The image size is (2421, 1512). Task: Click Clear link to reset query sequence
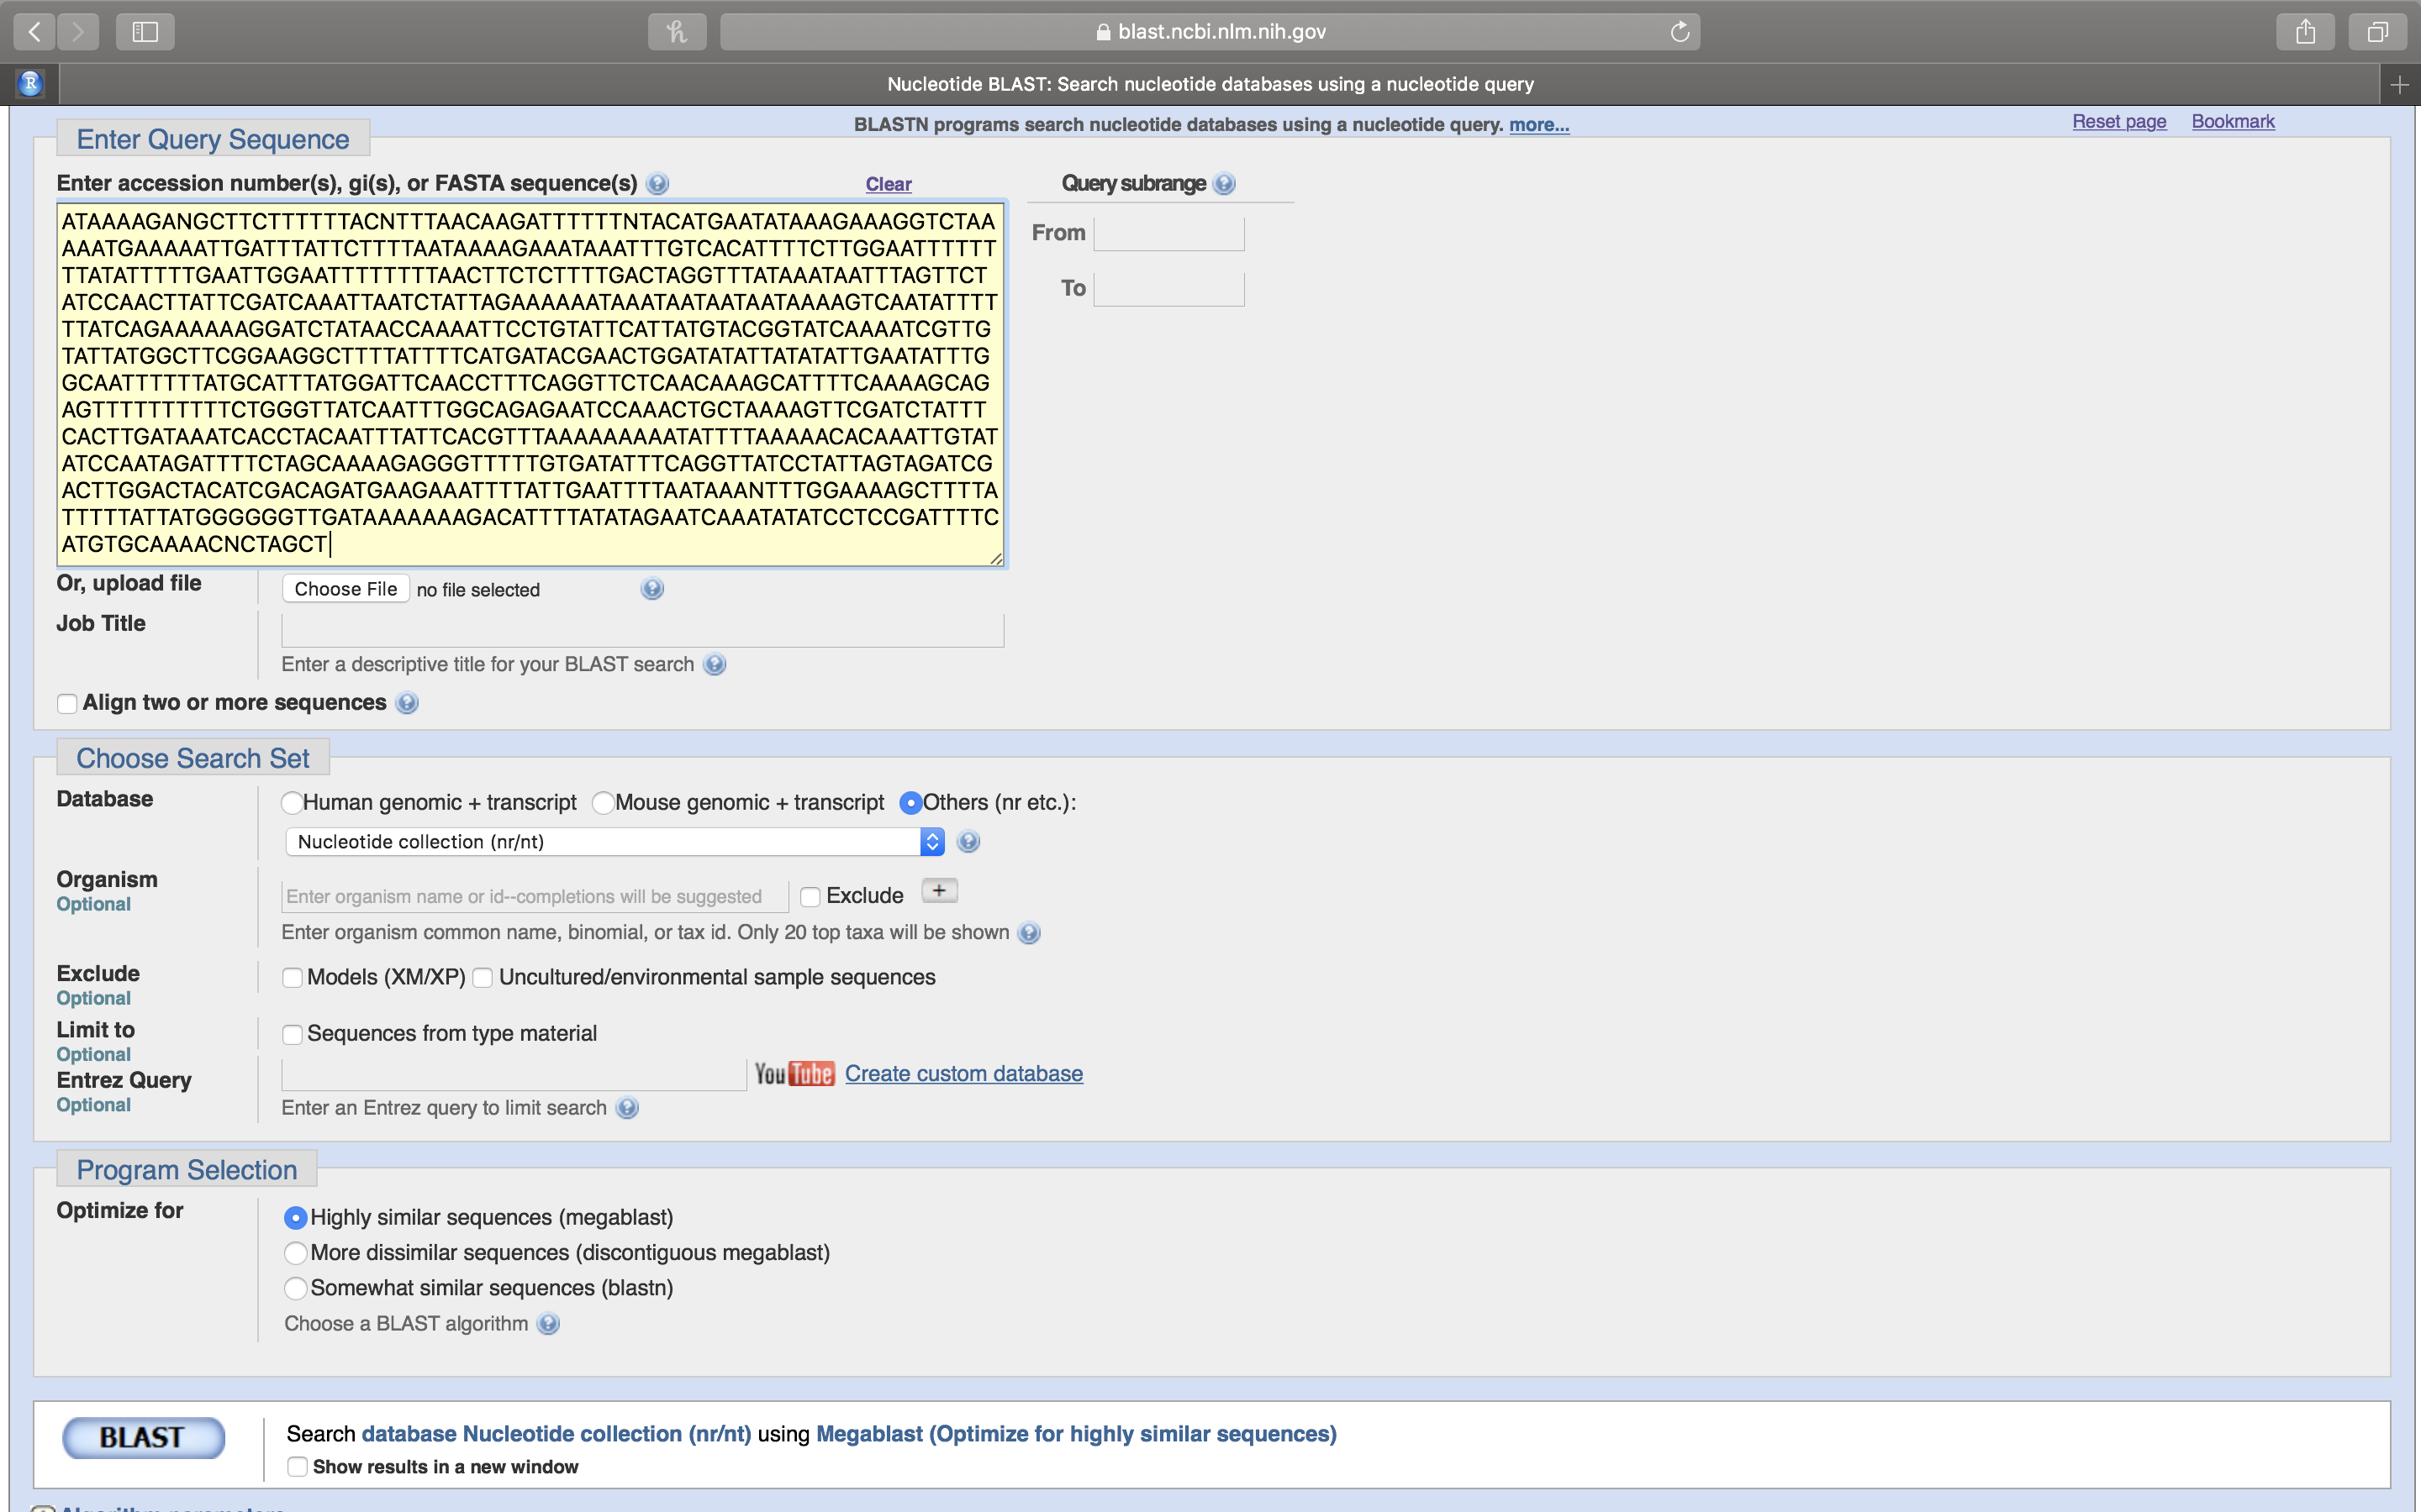pos(887,183)
